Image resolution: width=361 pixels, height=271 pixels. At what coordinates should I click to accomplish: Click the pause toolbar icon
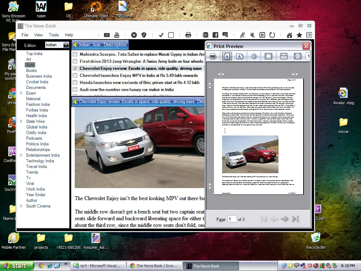pos(262,35)
